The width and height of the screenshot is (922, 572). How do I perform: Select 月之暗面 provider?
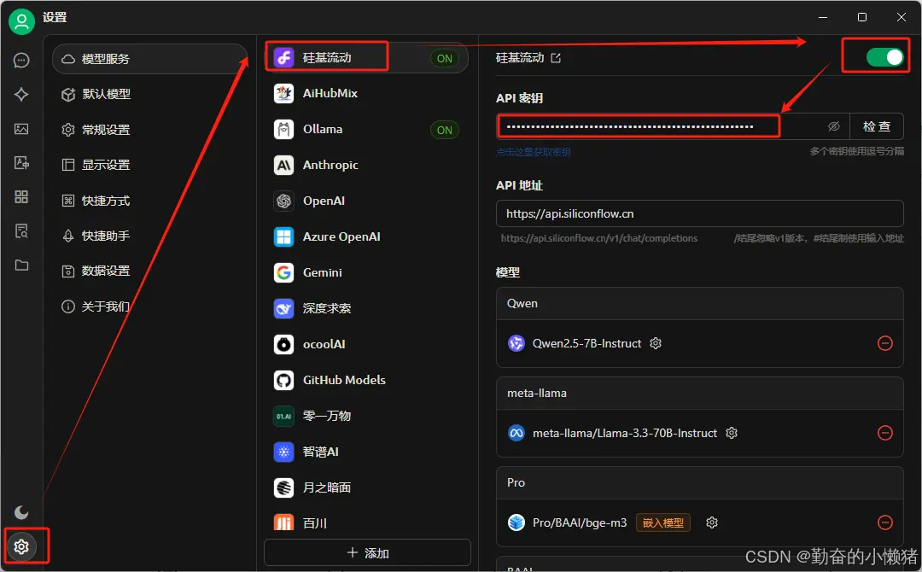click(x=367, y=488)
